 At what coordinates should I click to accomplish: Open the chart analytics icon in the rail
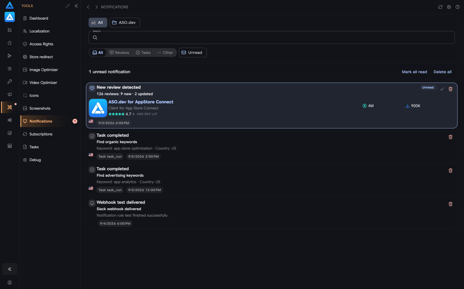point(10,133)
